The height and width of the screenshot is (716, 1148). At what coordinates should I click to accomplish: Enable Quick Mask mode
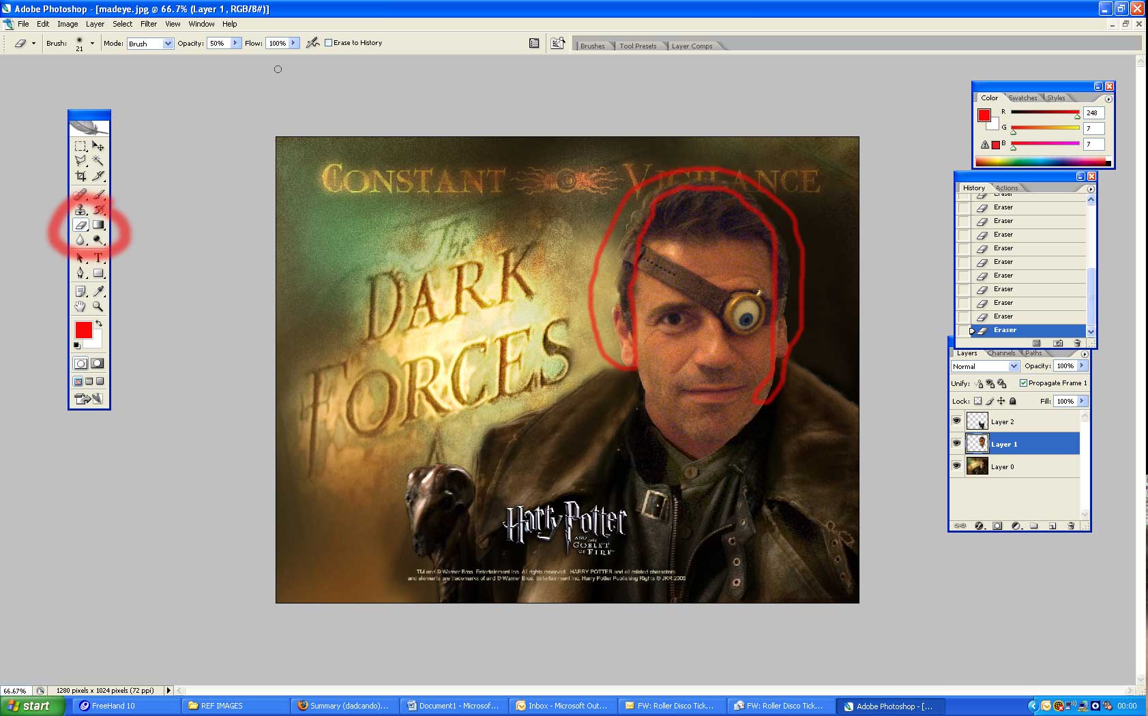tap(98, 363)
